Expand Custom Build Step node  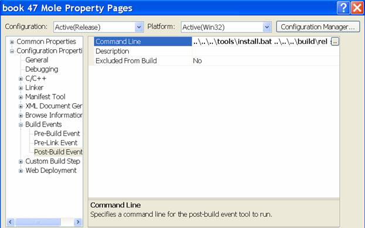pos(21,162)
